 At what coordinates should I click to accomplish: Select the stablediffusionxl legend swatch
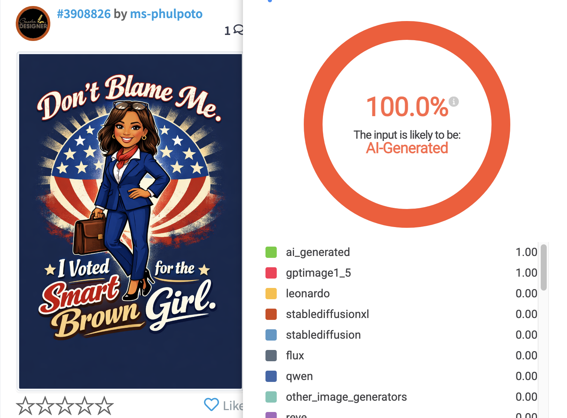(x=271, y=314)
